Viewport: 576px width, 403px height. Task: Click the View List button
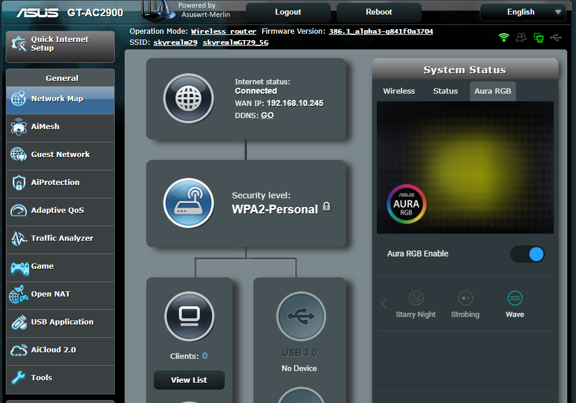pyautogui.click(x=189, y=380)
